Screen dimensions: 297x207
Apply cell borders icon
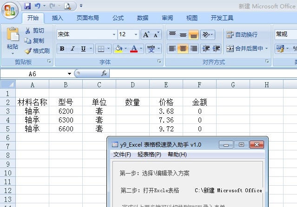point(101,49)
